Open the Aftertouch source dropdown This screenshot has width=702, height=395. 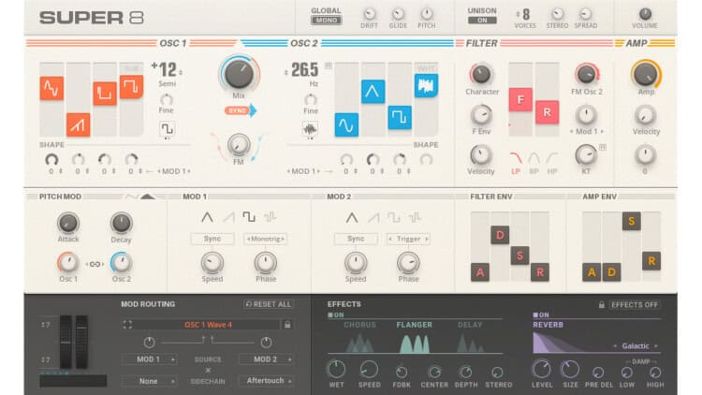(x=266, y=381)
